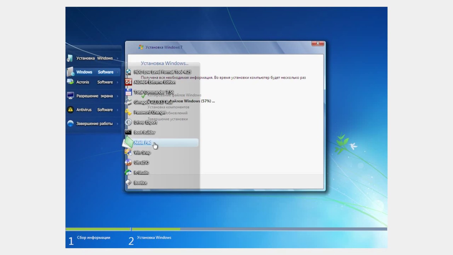Click the step 1 Сбор информации label
Image resolution: width=453 pixels, height=255 pixels.
coord(93,238)
